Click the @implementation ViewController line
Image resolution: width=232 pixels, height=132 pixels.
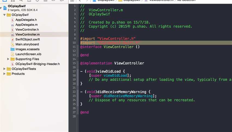click(x=112, y=63)
